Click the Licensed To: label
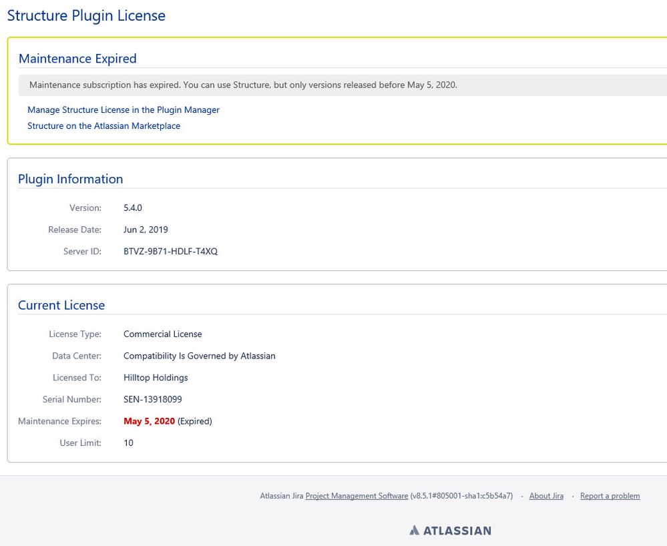The image size is (667, 546). pyautogui.click(x=77, y=378)
